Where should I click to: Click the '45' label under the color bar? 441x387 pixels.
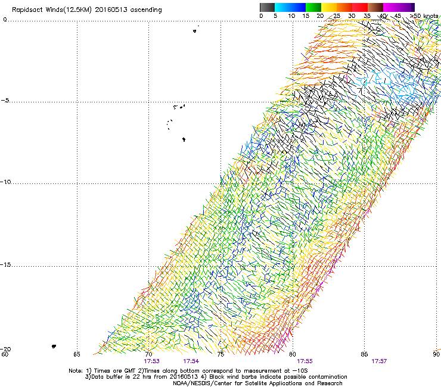coord(397,16)
